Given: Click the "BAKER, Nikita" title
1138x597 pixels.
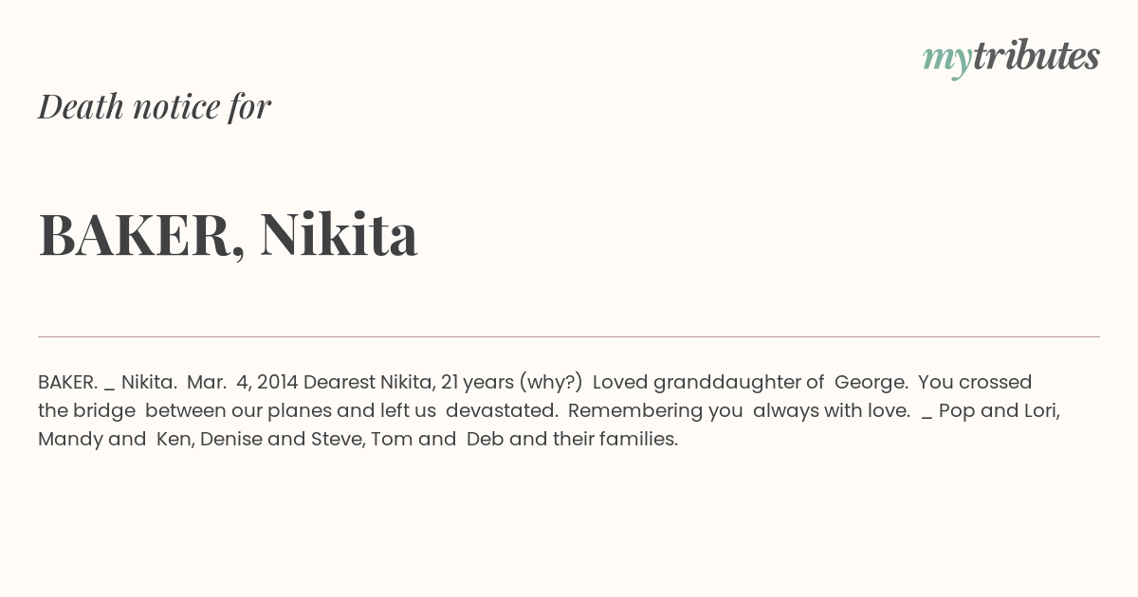Looking at the screenshot, I should coord(228,235).
